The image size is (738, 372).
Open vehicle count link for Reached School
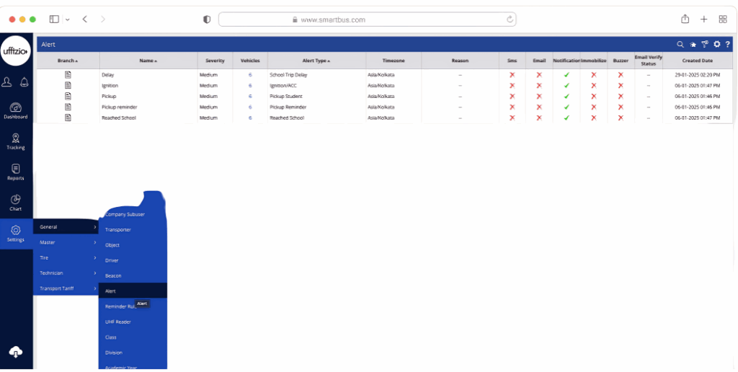250,118
